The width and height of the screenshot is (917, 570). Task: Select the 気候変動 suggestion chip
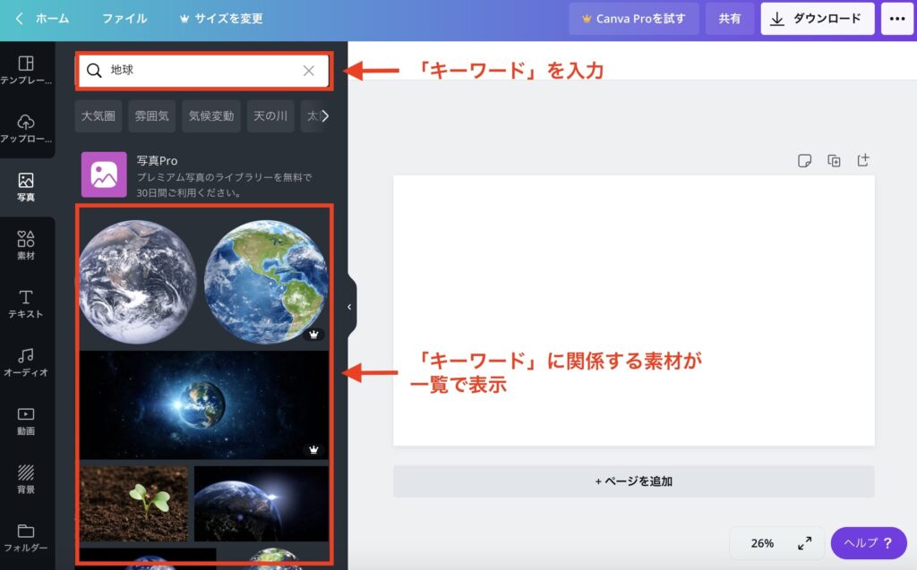pos(211,115)
